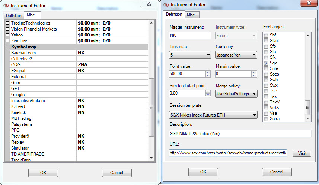This screenshot has width=319, height=185.
Task: Switch to Definition tab in left window
Action: click(x=14, y=16)
